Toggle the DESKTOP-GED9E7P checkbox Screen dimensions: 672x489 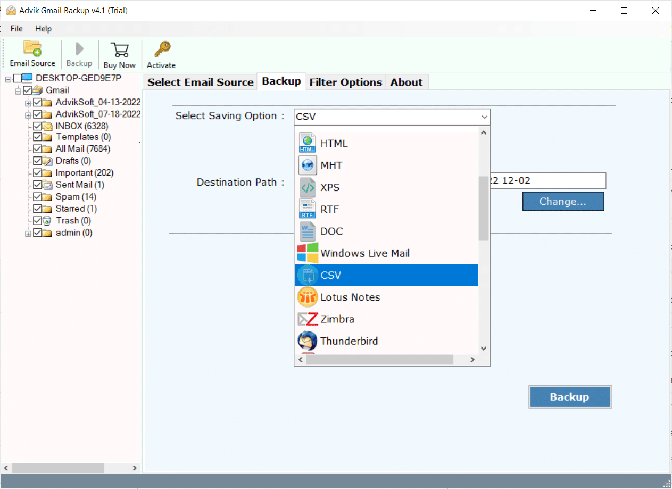coord(18,79)
